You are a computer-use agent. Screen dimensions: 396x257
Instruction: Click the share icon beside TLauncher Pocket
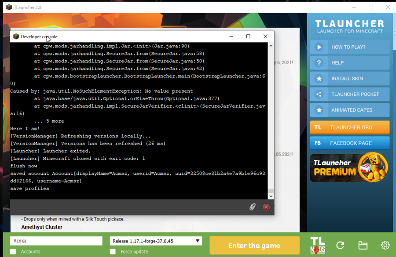click(319, 94)
